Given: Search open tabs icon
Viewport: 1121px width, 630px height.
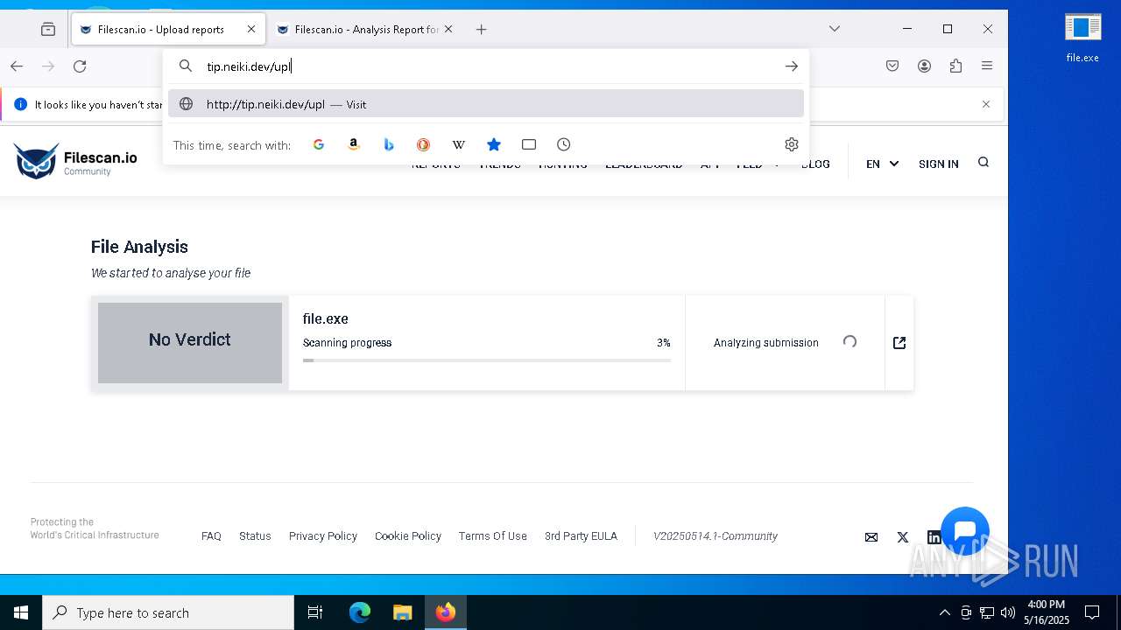Looking at the screenshot, I should point(529,144).
